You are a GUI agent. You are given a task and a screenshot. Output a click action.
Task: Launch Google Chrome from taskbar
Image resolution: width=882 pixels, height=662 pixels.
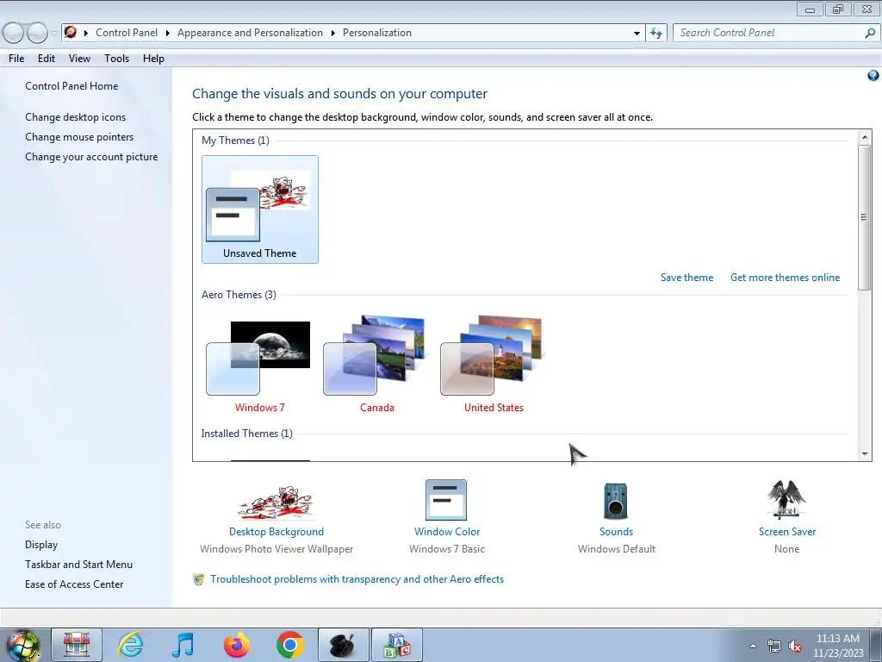coord(289,645)
